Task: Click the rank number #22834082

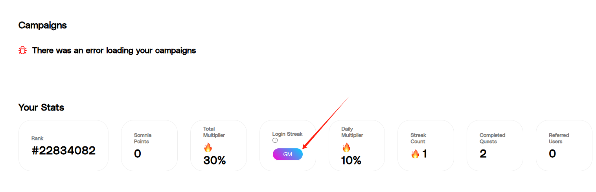Action: tap(63, 150)
